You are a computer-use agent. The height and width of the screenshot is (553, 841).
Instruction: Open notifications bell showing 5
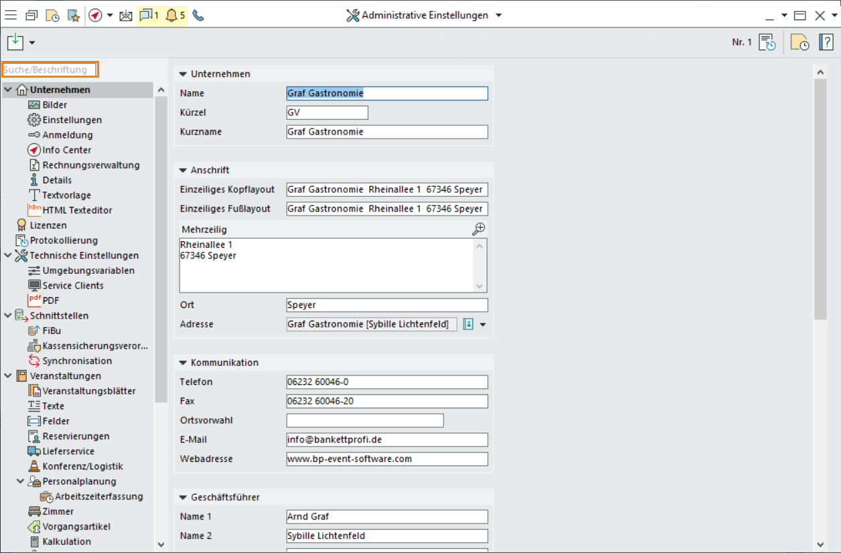click(x=174, y=15)
